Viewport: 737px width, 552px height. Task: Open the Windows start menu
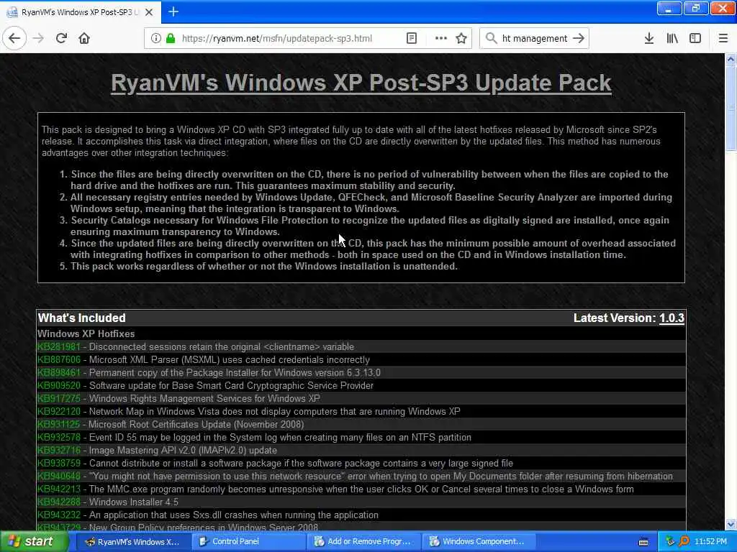[34, 542]
